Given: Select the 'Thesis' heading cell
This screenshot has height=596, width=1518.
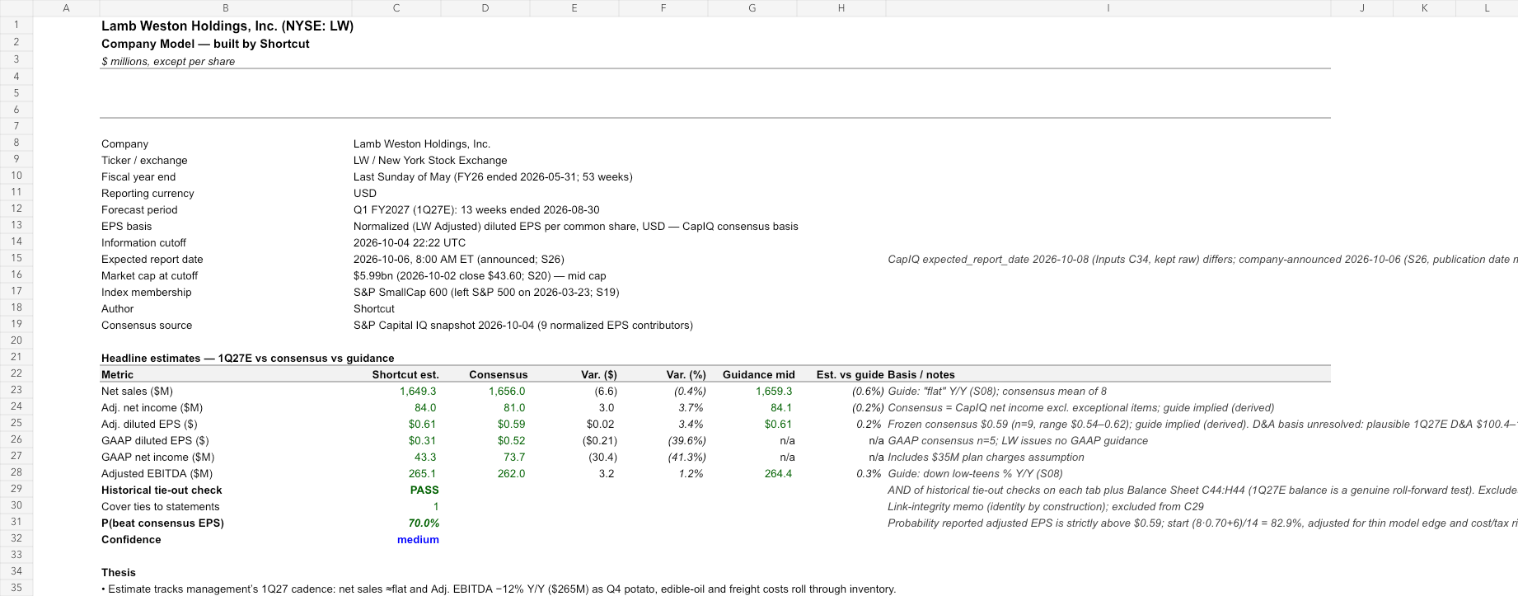Looking at the screenshot, I should [x=119, y=573].
